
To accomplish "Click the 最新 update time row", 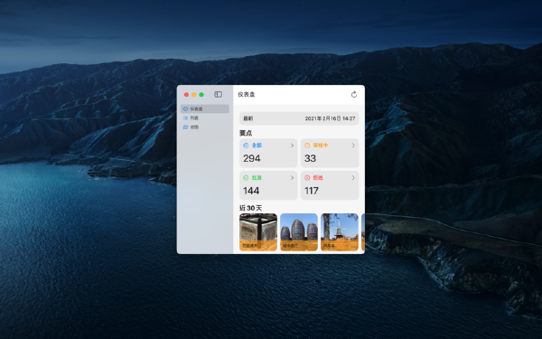I will (x=299, y=118).
